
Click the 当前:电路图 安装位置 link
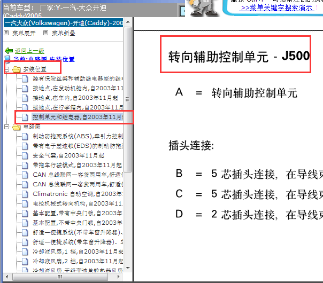point(44,59)
